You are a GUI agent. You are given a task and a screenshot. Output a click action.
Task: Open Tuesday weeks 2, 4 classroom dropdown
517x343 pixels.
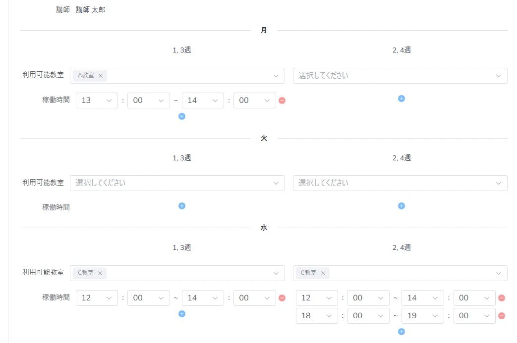[x=400, y=183]
